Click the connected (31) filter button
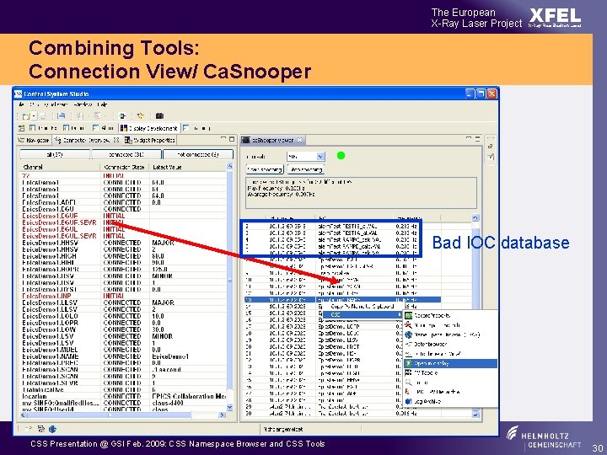Screen dimensions: 607x455 pyautogui.click(x=126, y=154)
